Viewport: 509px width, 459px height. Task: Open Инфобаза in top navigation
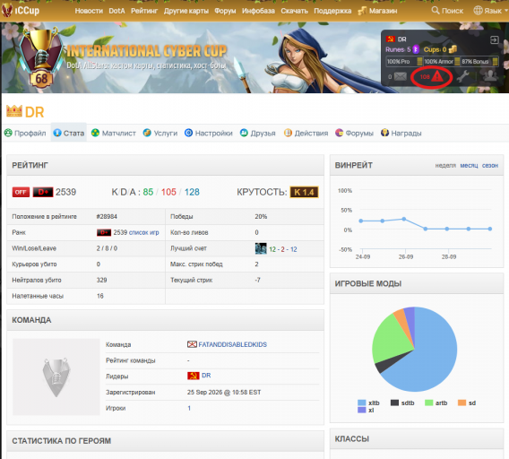(x=258, y=11)
